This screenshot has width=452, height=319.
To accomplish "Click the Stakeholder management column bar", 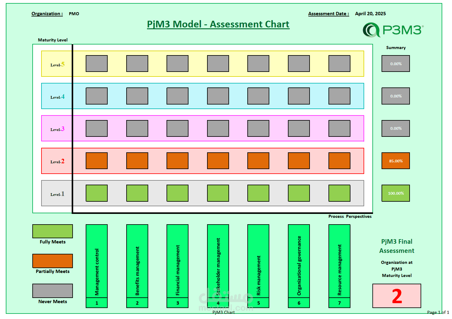I will coord(218,261).
